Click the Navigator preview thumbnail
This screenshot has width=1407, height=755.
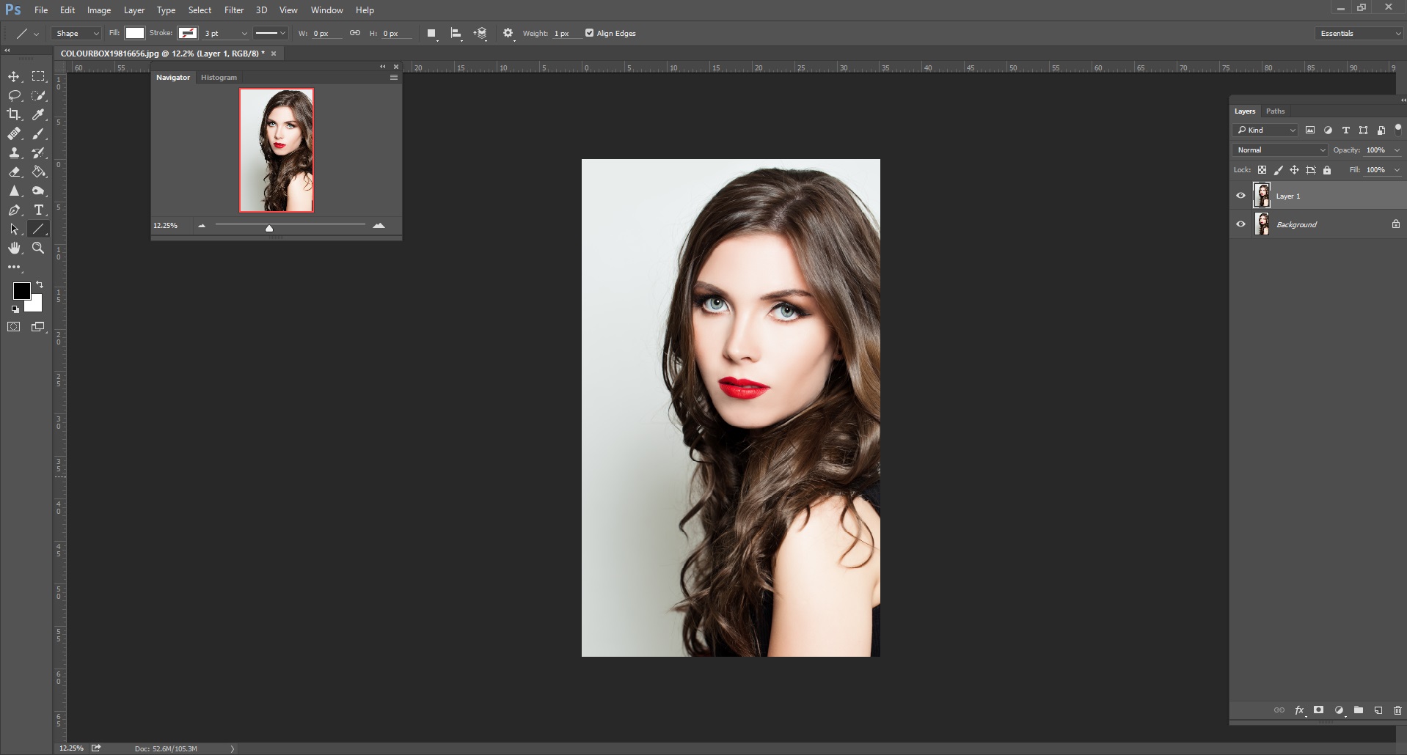(277, 150)
